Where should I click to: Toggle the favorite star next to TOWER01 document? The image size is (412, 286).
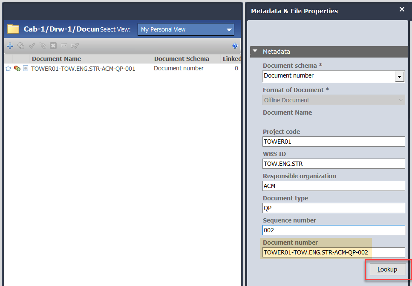(x=8, y=68)
